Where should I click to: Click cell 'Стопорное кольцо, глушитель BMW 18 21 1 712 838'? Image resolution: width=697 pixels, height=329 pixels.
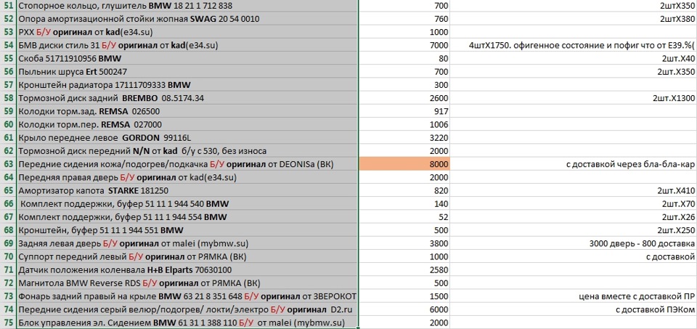click(187, 6)
